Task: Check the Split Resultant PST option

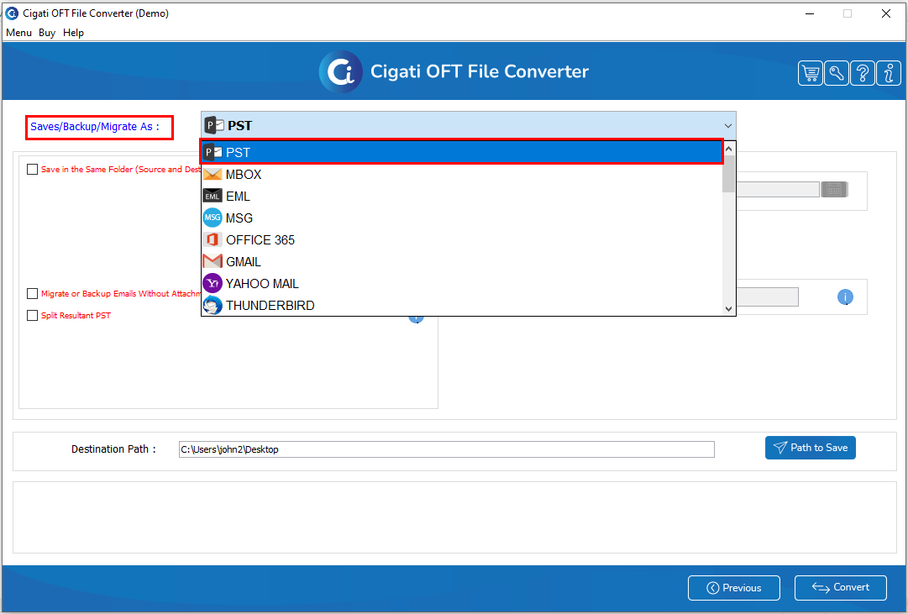Action: (x=33, y=316)
